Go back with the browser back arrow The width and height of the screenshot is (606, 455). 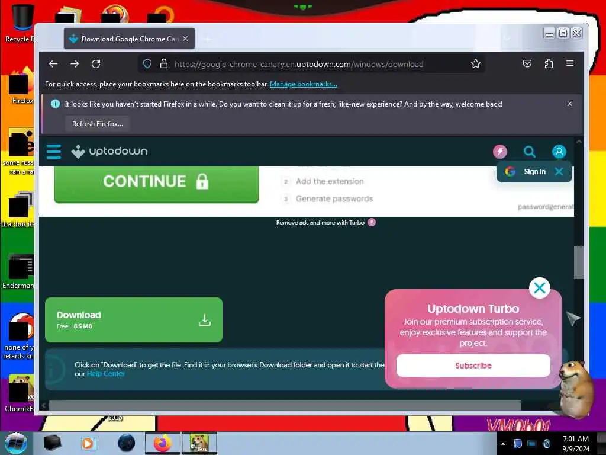(53, 64)
